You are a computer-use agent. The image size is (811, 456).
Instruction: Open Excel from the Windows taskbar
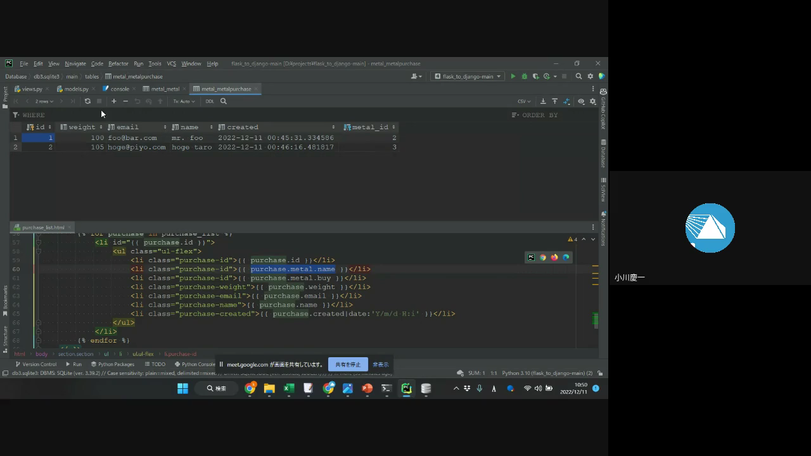(289, 389)
